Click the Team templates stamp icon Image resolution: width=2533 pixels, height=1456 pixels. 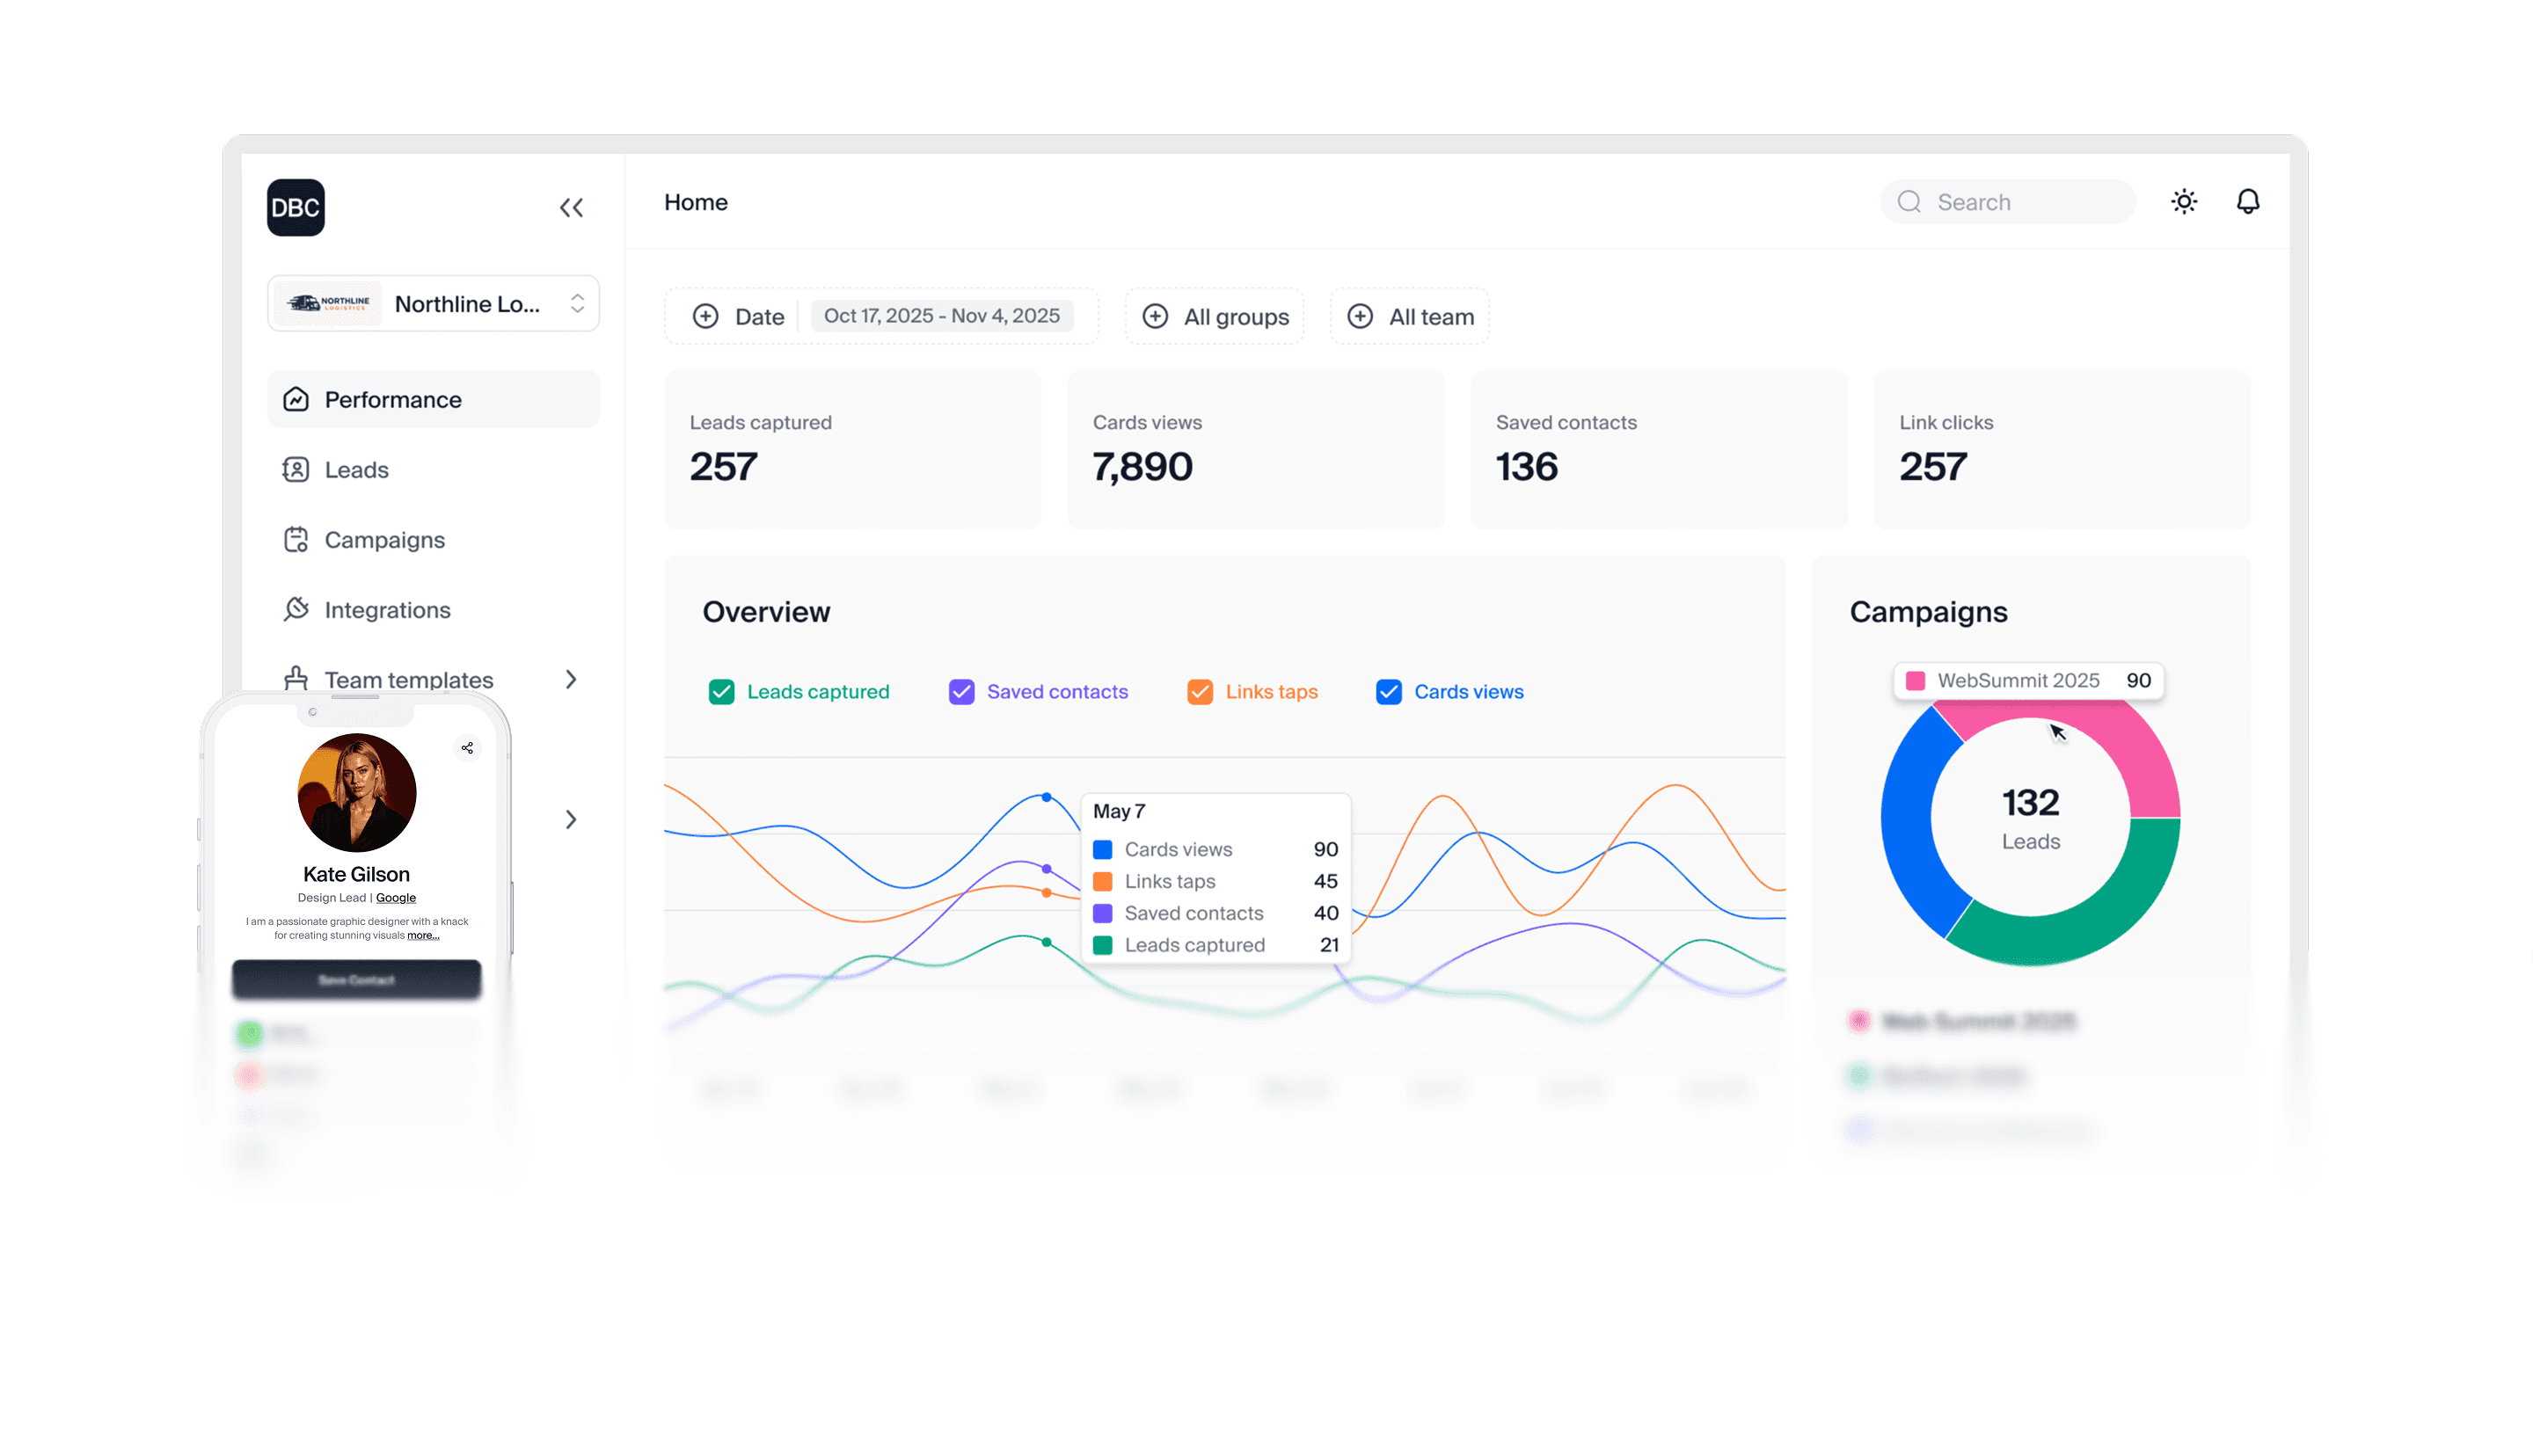pos(296,678)
